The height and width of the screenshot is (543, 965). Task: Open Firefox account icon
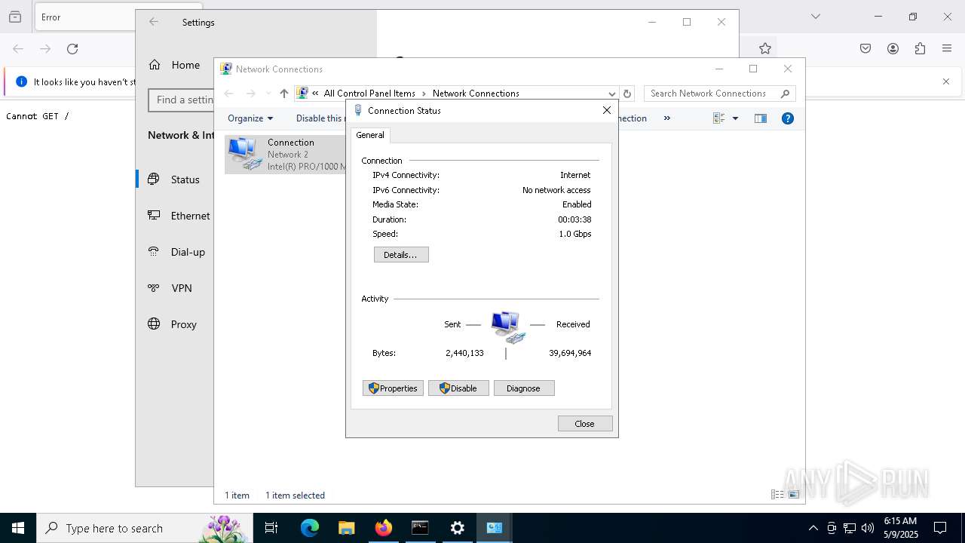point(893,49)
